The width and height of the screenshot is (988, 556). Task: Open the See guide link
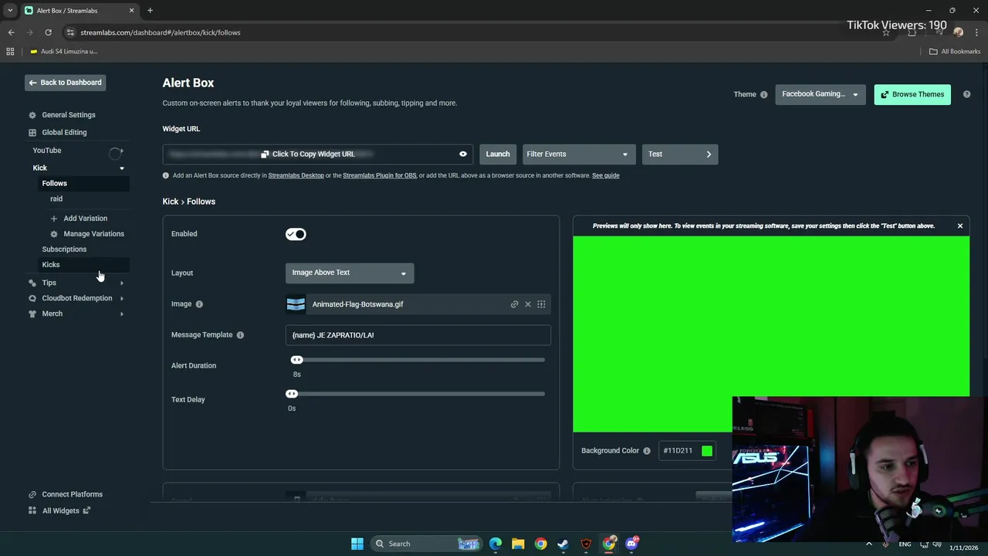tap(606, 175)
